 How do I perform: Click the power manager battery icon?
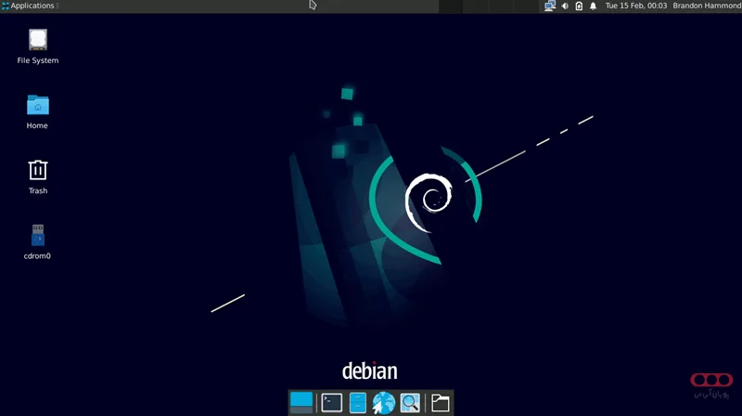click(x=579, y=6)
